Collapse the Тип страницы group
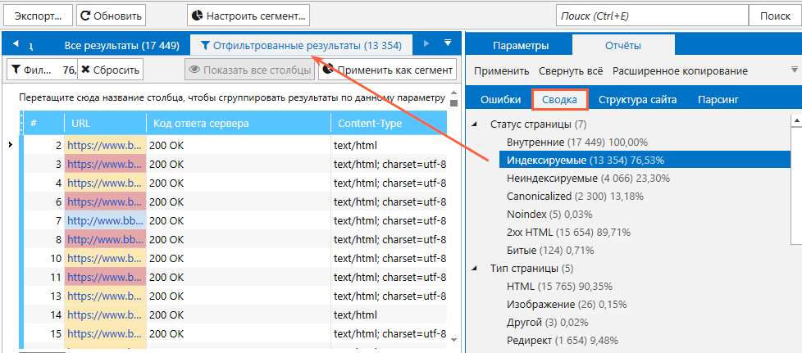Screen dimensions: 802x353 coord(475,268)
